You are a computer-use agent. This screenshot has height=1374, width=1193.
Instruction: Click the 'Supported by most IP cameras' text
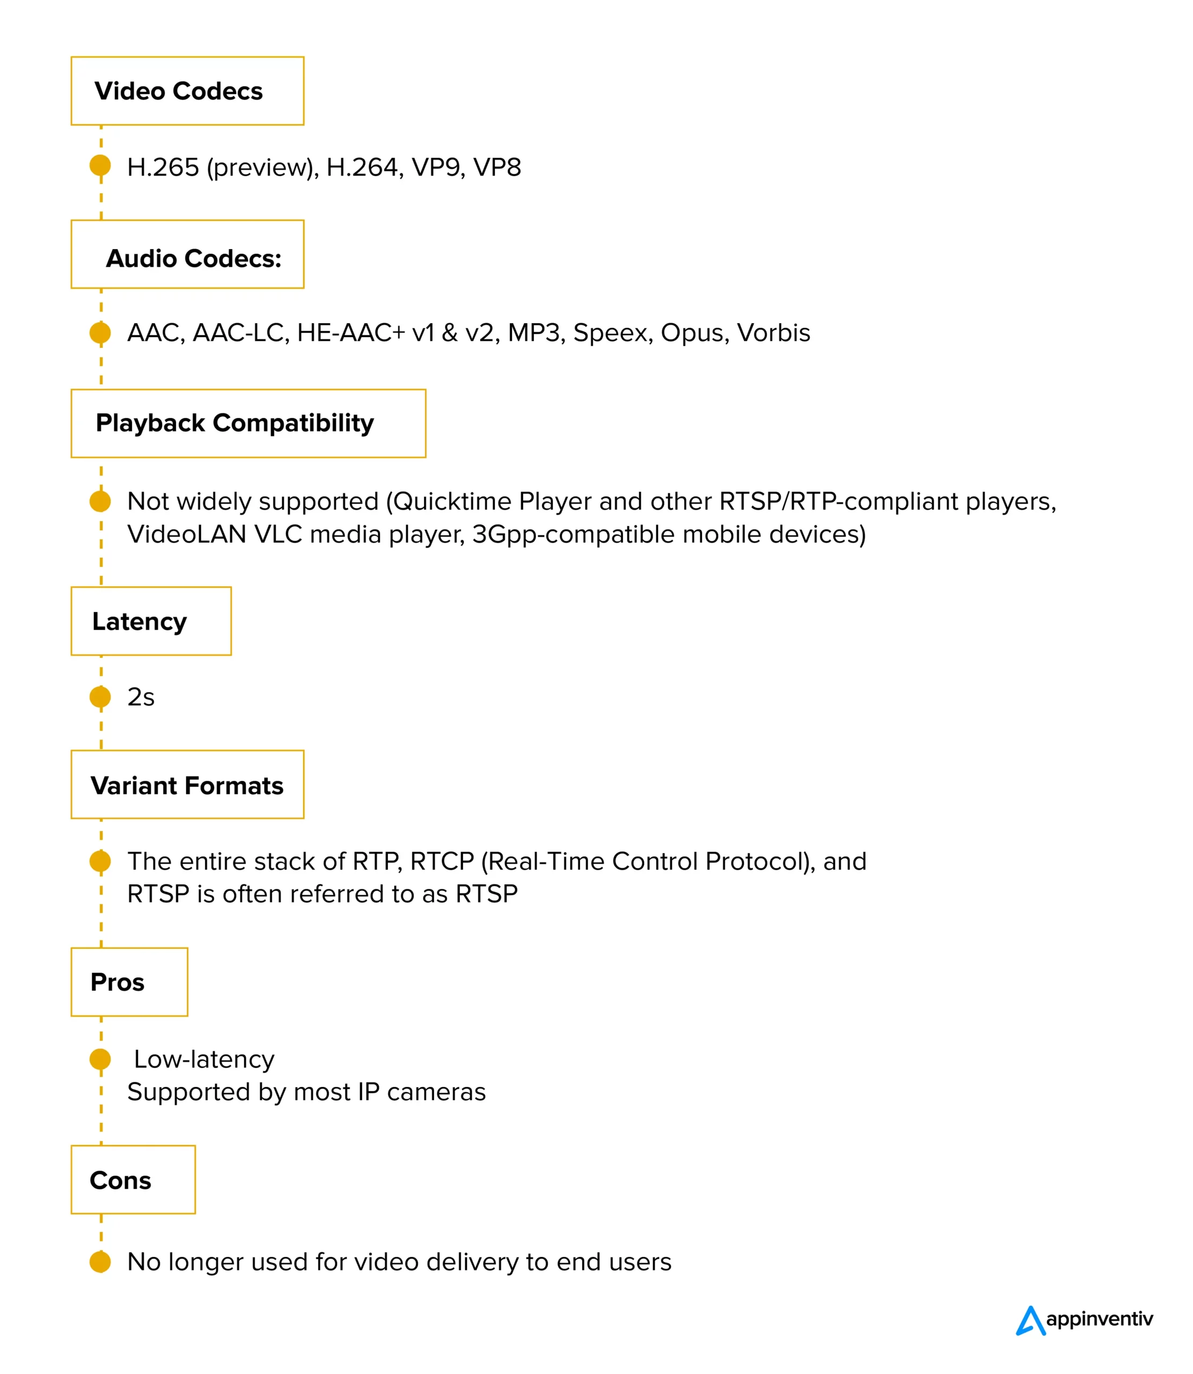[306, 1092]
